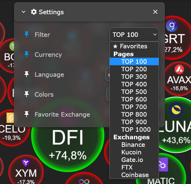
Task: Click the Currency label
Action: pos(48,55)
